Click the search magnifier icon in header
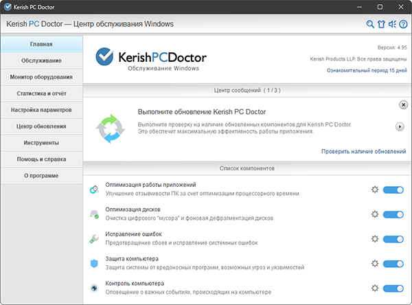 [371, 25]
